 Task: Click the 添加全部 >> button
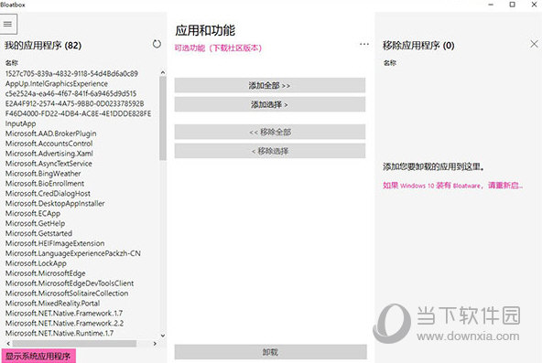tap(269, 85)
